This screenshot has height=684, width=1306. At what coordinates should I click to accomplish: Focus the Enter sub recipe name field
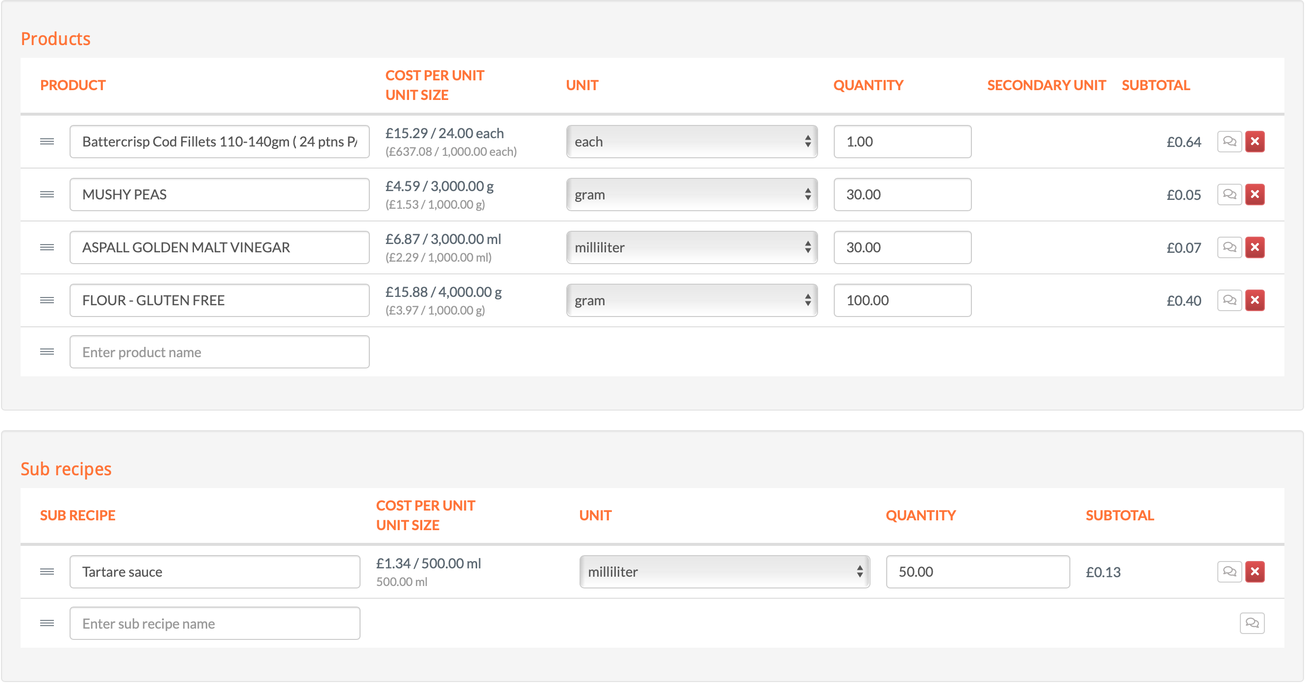coord(215,623)
